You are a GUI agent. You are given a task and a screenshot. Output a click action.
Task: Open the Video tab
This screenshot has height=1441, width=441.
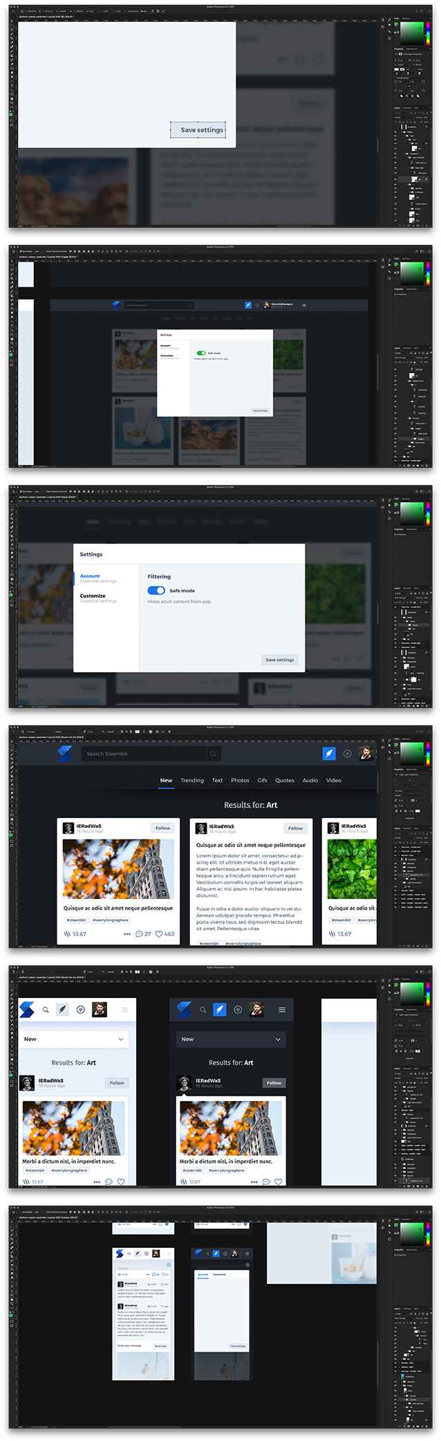(334, 780)
